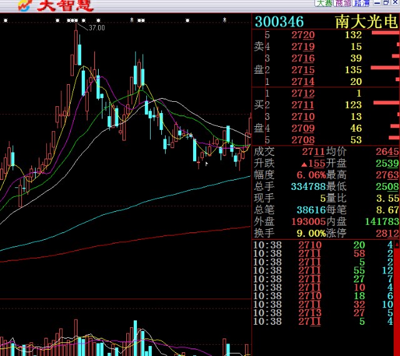
Task: Select the 换手 turnover value 9.00%
Action: [x=309, y=233]
